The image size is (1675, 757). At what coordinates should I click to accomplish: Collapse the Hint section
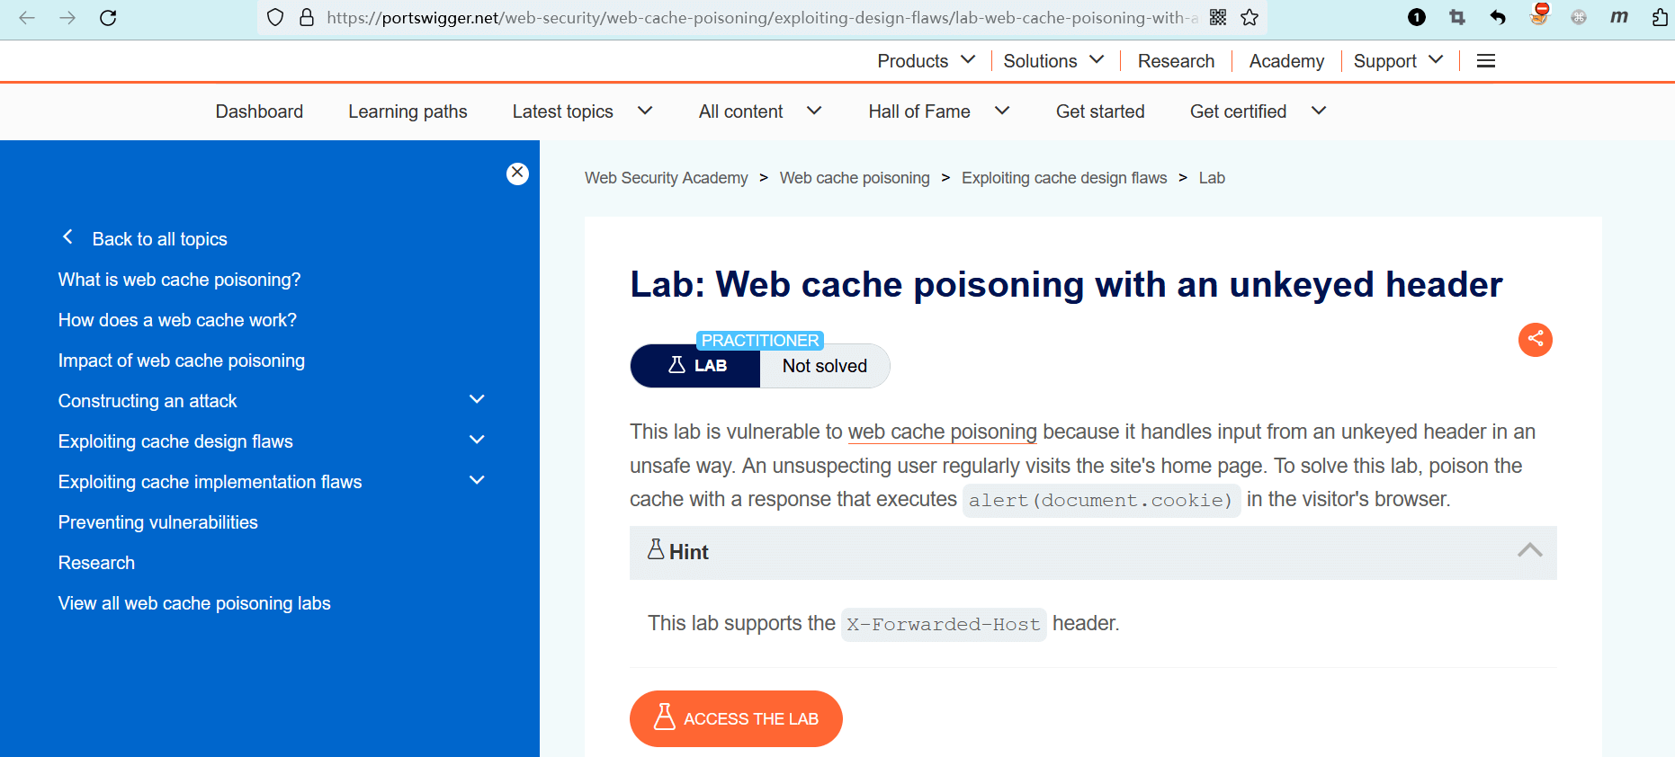[1529, 551]
